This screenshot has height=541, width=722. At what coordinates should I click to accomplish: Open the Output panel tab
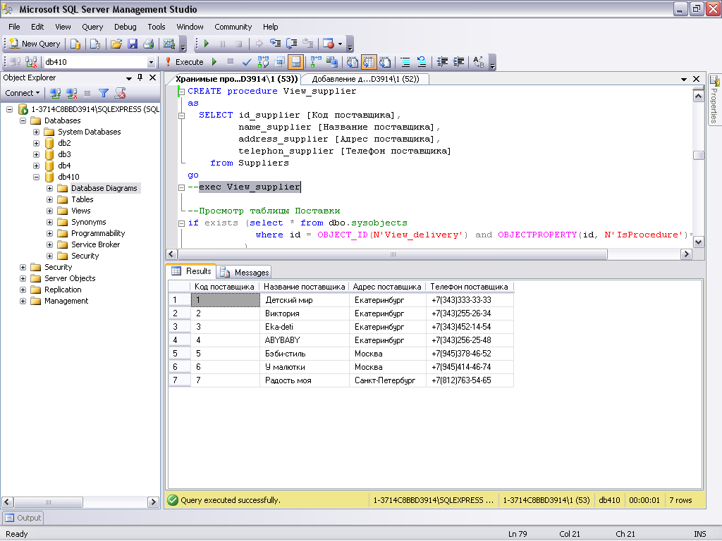click(23, 518)
